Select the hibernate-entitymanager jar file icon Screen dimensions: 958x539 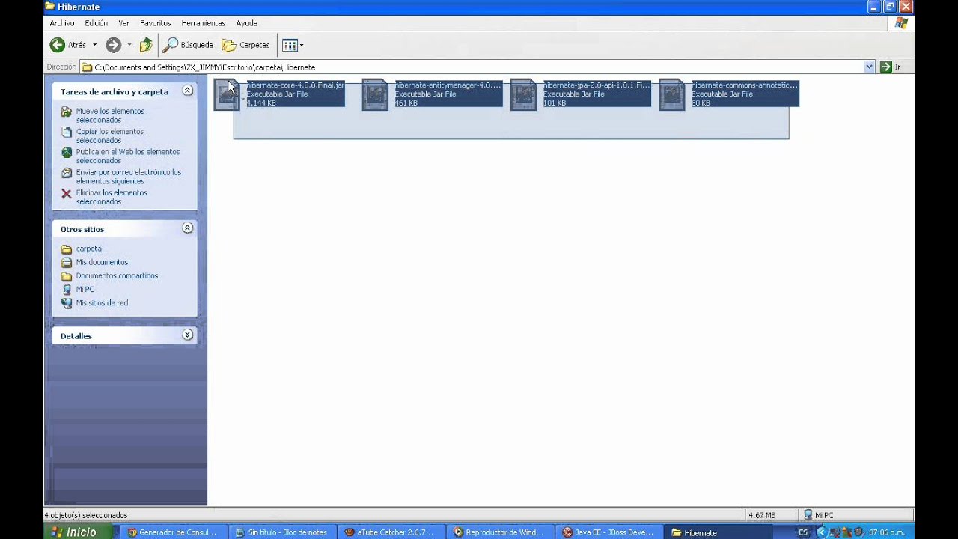(x=375, y=94)
